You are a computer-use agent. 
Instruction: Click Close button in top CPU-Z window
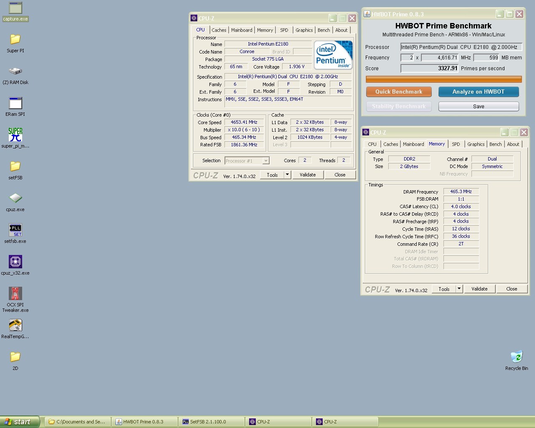pos(340,175)
